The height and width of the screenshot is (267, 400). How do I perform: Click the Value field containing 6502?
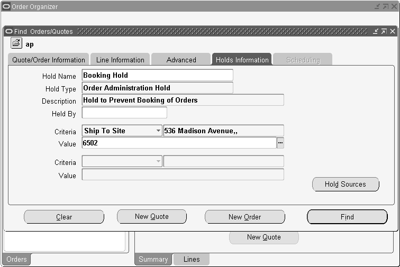coord(179,143)
